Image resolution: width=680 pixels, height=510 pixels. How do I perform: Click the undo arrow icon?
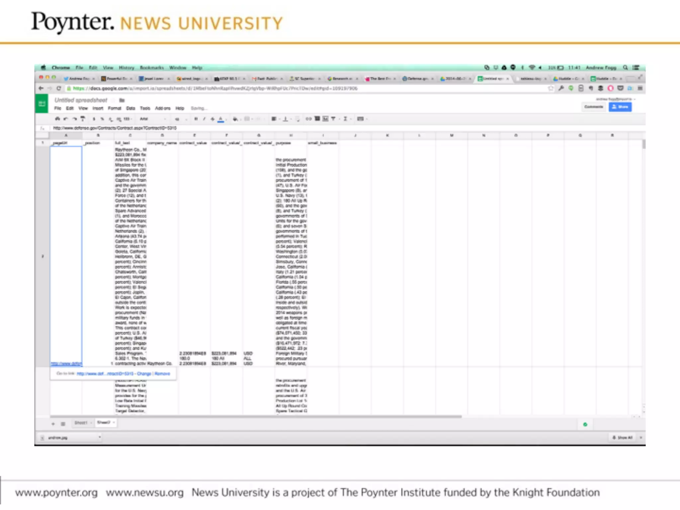66,119
